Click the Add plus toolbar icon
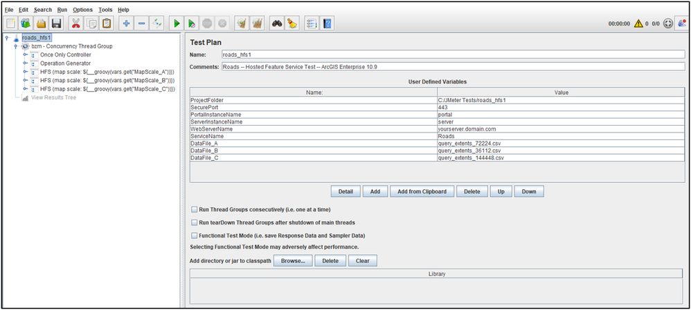691x310 pixels. pyautogui.click(x=127, y=23)
